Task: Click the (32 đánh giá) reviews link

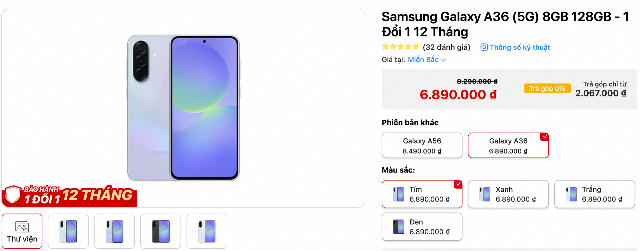Action: tap(446, 47)
